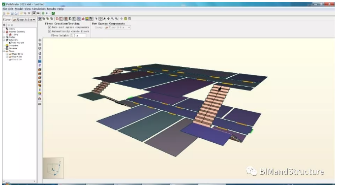Viewport: 338px width, 187px height.
Task: Select the add occupant group tool
Action: click(40, 93)
